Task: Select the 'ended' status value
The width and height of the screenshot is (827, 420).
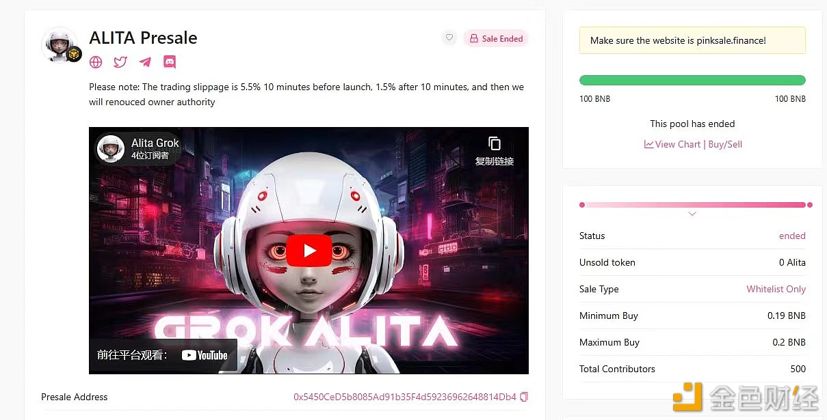Action: pos(792,236)
